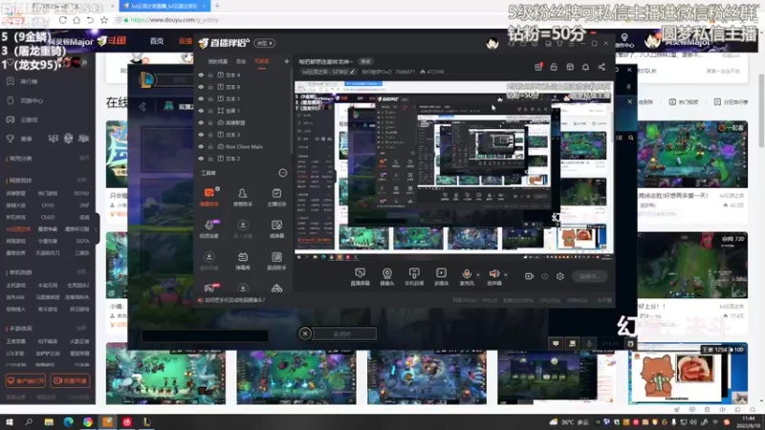Open the 主播任务 tool
765x430 pixels.
(x=276, y=197)
